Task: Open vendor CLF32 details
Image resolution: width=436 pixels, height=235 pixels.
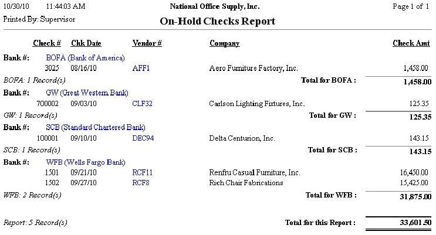Action: [143, 104]
